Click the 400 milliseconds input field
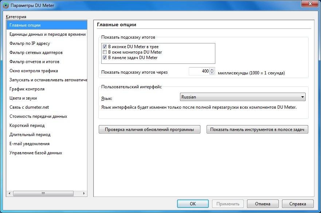 pyautogui.click(x=199, y=71)
